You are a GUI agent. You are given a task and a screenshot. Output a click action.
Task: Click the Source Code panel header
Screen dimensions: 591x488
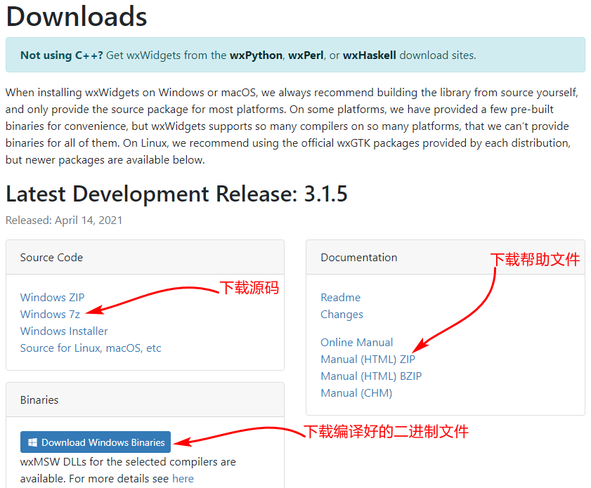(51, 257)
